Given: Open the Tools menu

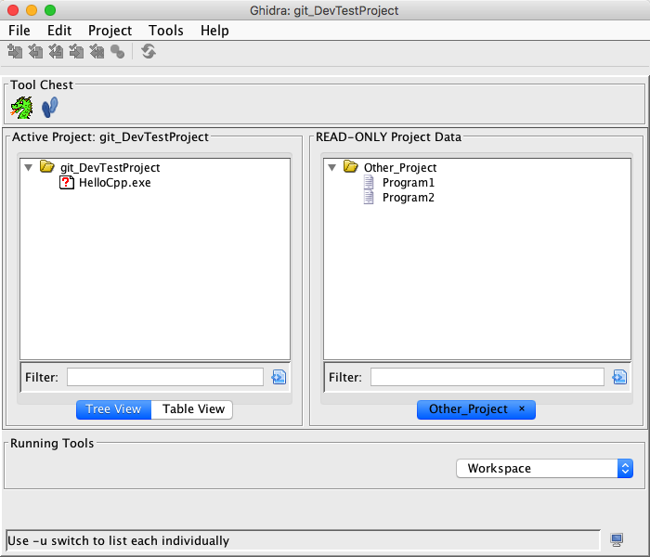Looking at the screenshot, I should [166, 31].
